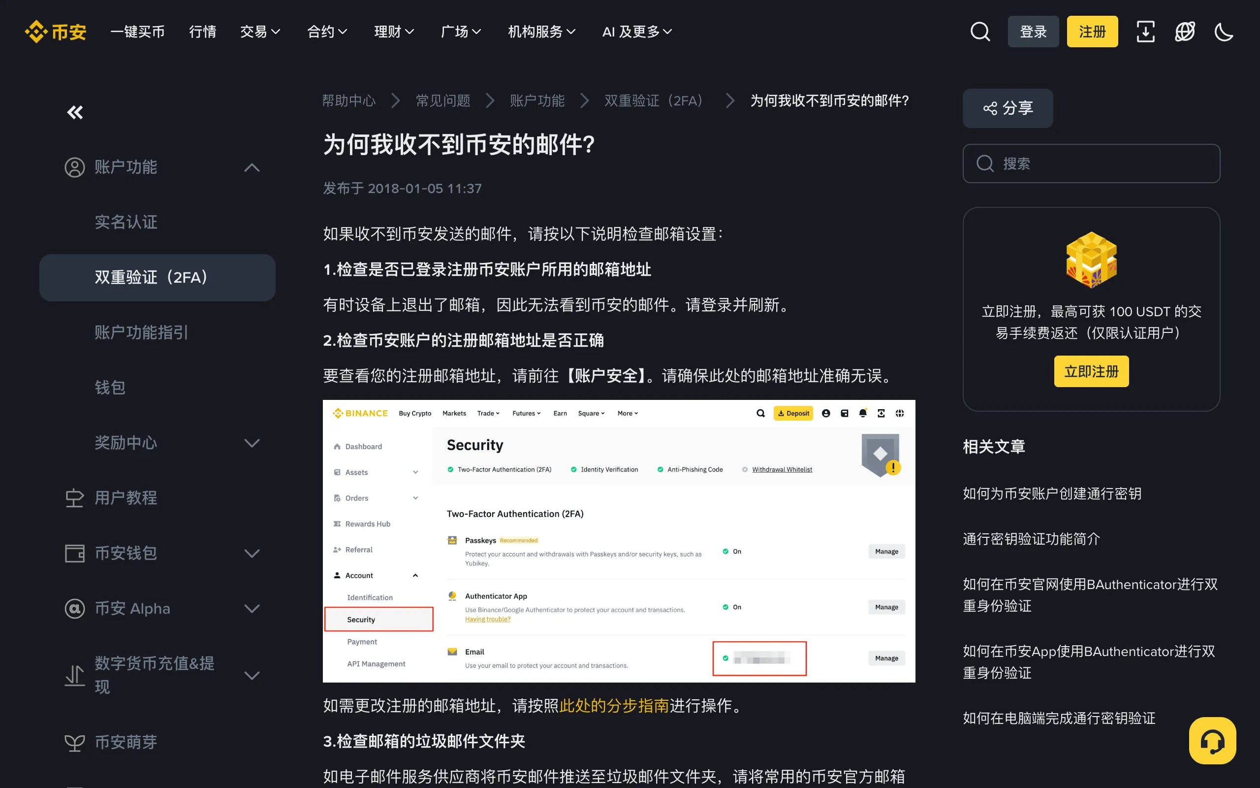Screen dimensions: 1260x788
Task: Click the 用户教程 signpost icon
Action: point(74,498)
